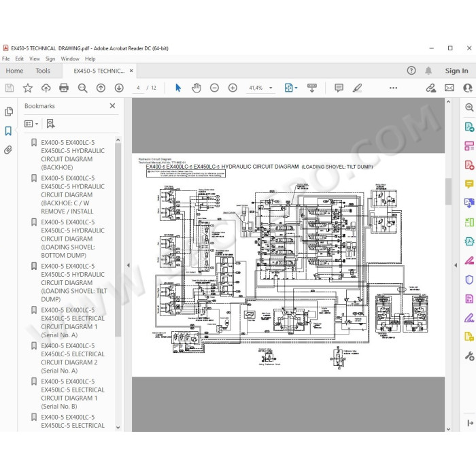Image resolution: width=476 pixels, height=476 pixels.
Task: Open the Protect shield tool icon
Action: [469, 279]
